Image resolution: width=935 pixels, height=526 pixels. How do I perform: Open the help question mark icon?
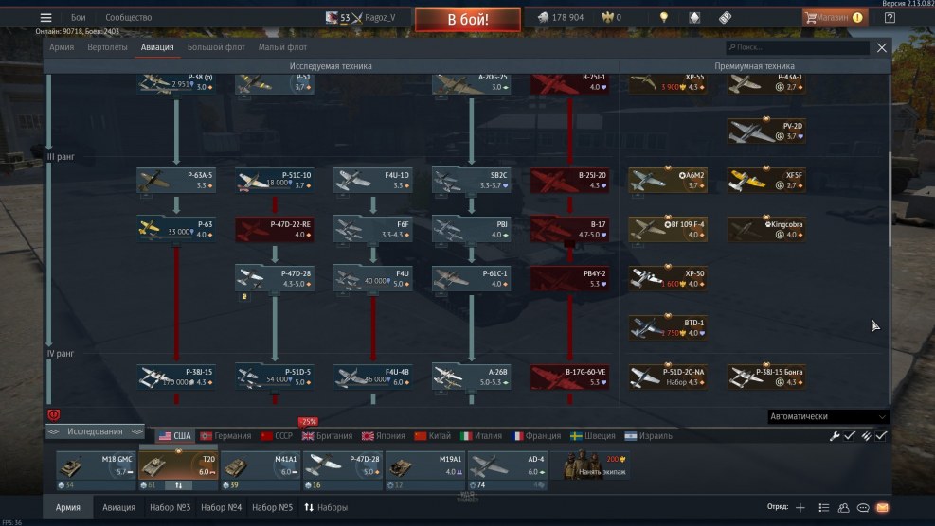pyautogui.click(x=890, y=17)
